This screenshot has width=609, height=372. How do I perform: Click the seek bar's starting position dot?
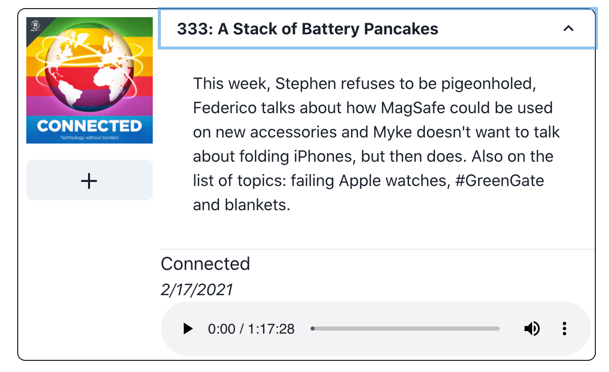(x=313, y=329)
